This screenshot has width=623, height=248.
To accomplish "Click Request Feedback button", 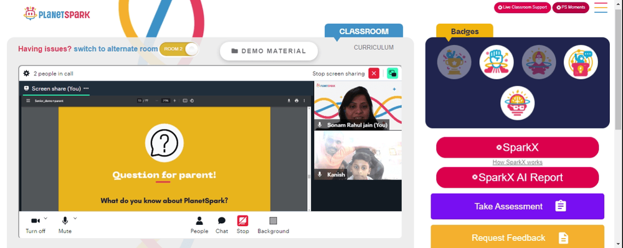I will pos(517,237).
